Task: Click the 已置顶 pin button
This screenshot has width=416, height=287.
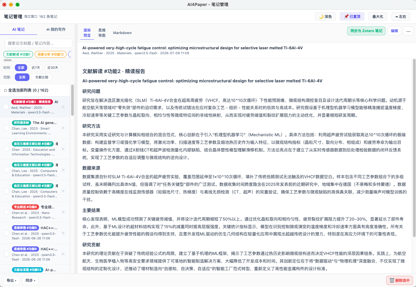Action: click(x=352, y=17)
